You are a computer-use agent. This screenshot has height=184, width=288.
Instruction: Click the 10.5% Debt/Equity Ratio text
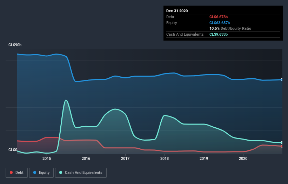230,28
